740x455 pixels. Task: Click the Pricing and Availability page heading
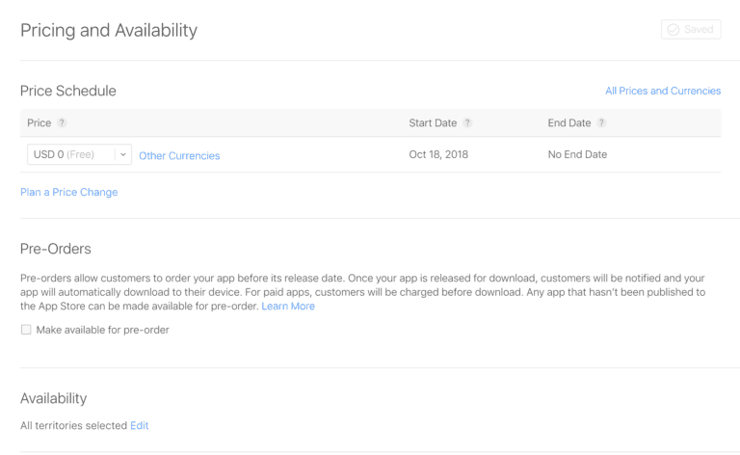pos(109,31)
